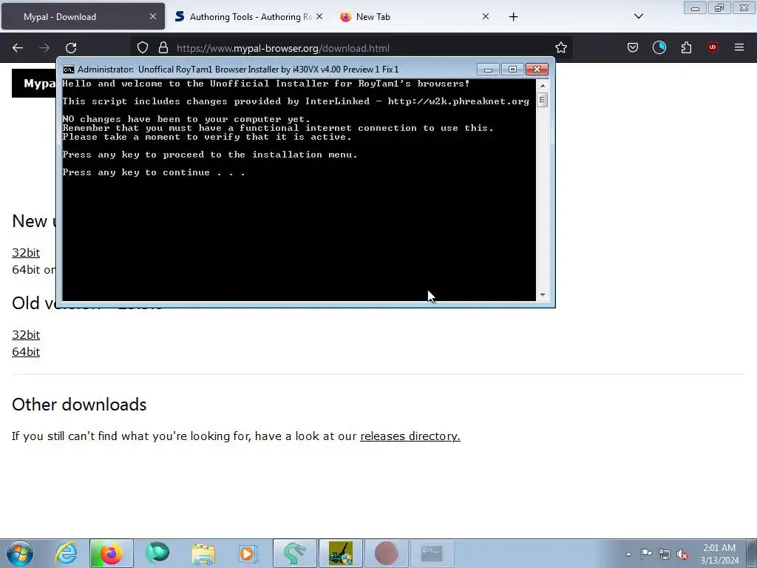Viewport: 757px width, 568px height.
Task: Open the red circle taskbar application
Action: tap(386, 553)
